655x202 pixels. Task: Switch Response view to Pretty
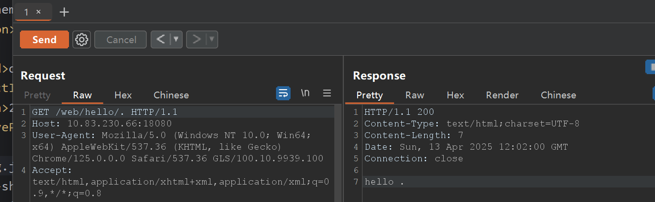pyautogui.click(x=370, y=95)
